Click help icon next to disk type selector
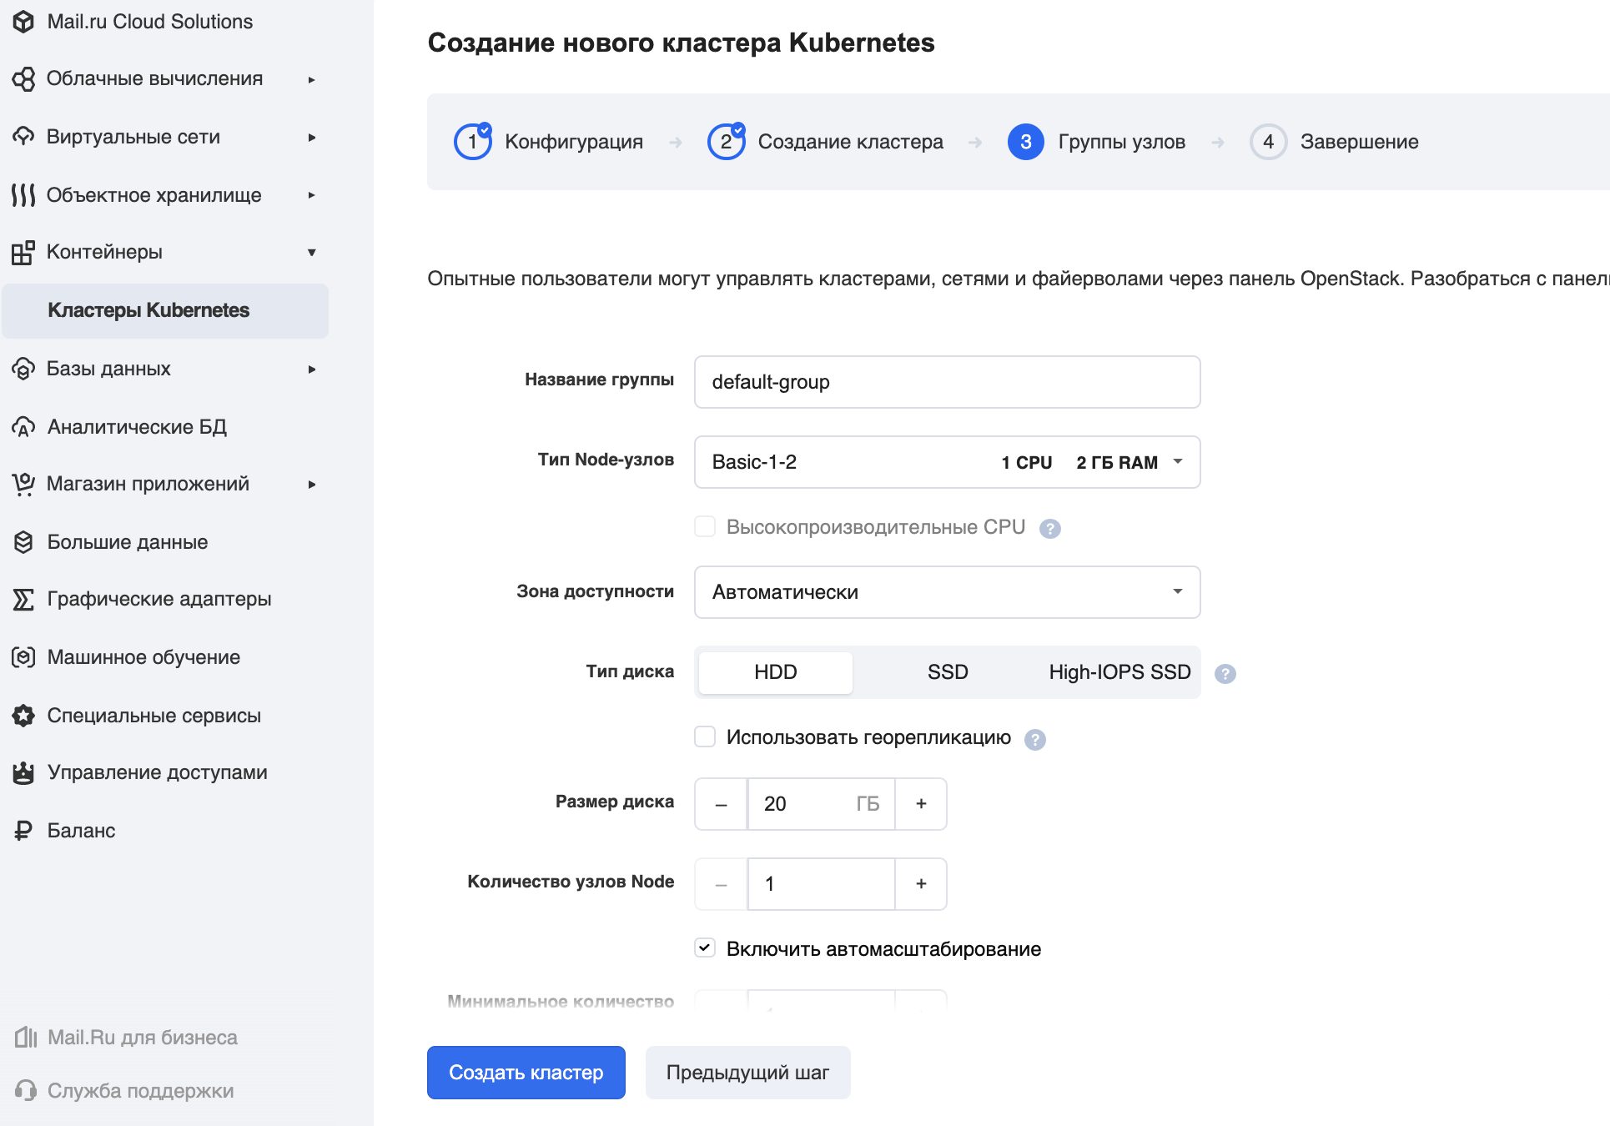 tap(1225, 674)
